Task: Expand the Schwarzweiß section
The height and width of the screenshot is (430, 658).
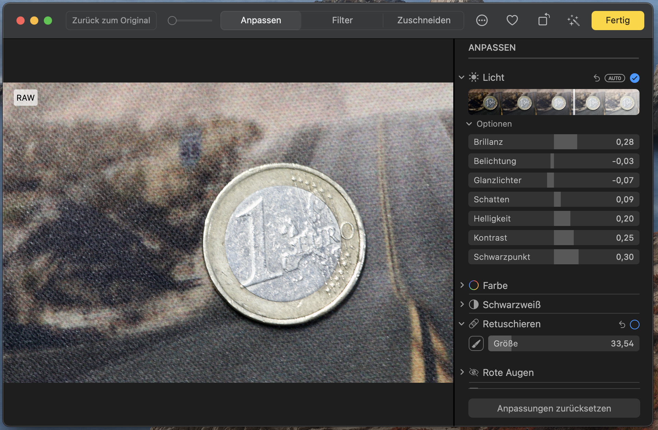Action: pos(462,304)
